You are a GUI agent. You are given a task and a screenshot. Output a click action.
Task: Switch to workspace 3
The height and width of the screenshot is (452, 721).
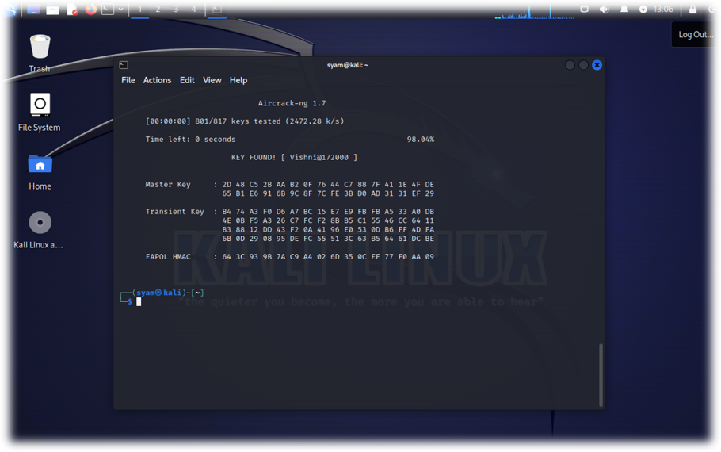[x=176, y=10]
